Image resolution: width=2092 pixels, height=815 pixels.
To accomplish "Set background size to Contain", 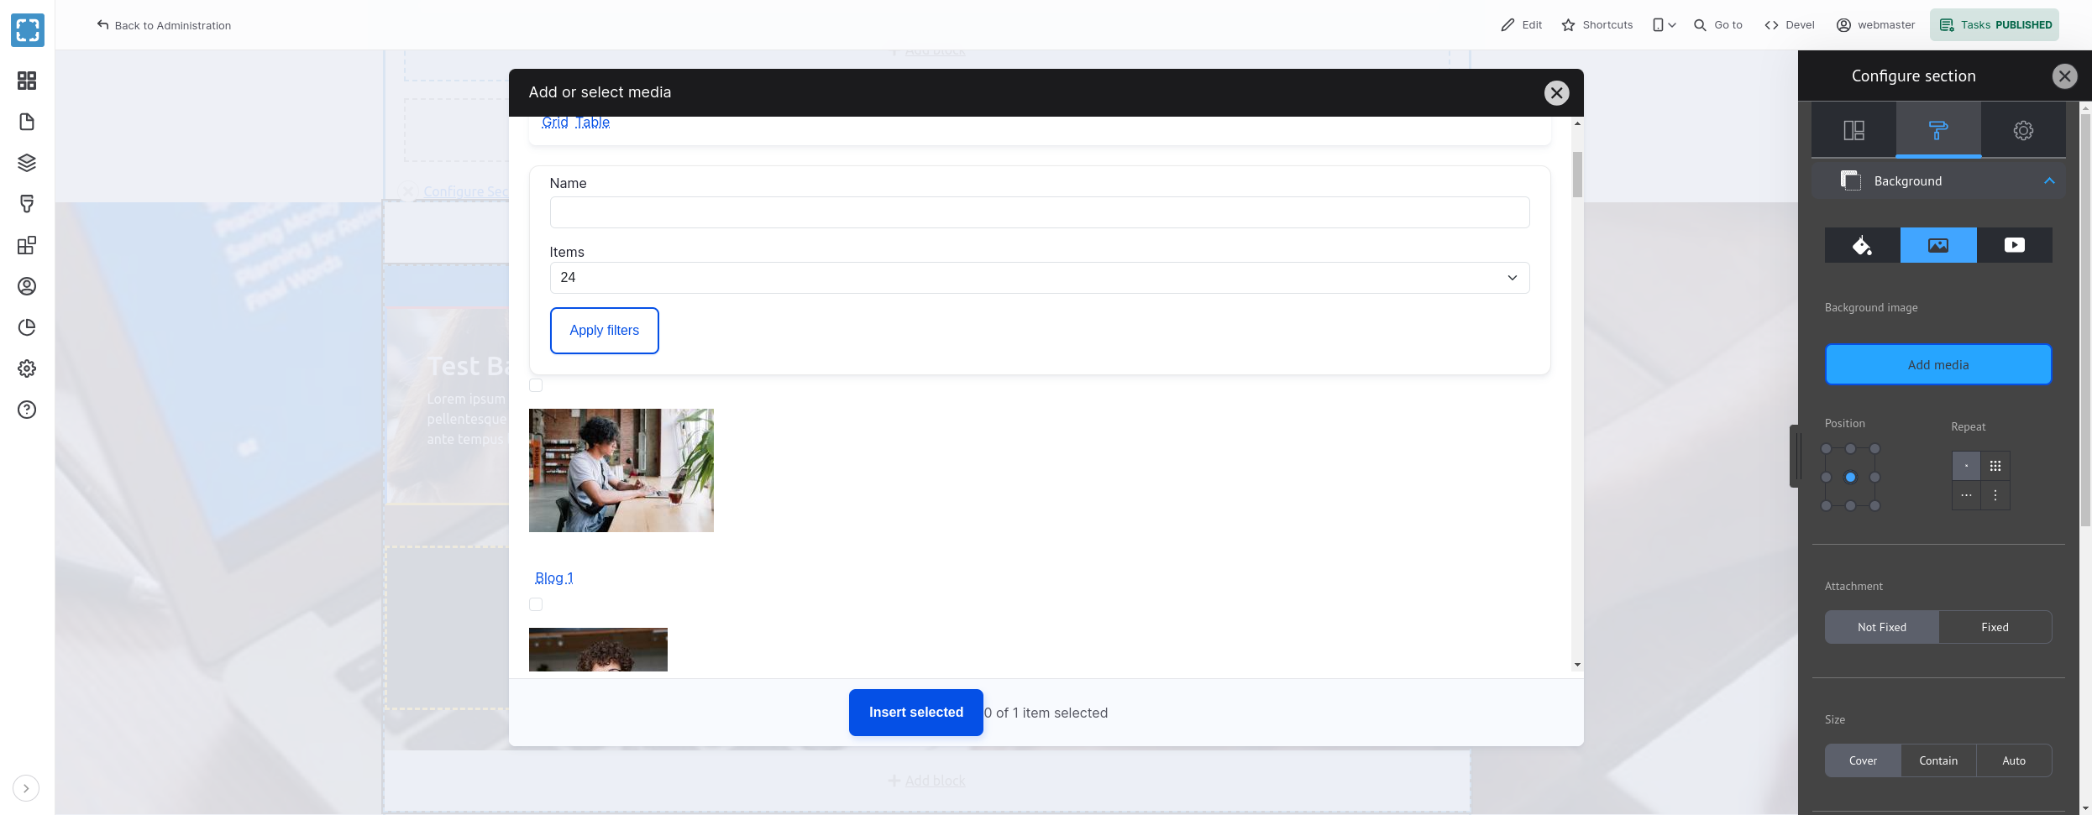I will point(1938,760).
